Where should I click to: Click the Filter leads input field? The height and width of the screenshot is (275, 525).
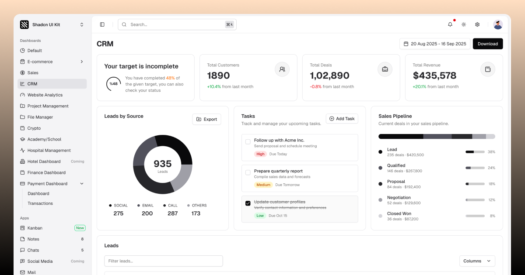pyautogui.click(x=163, y=261)
